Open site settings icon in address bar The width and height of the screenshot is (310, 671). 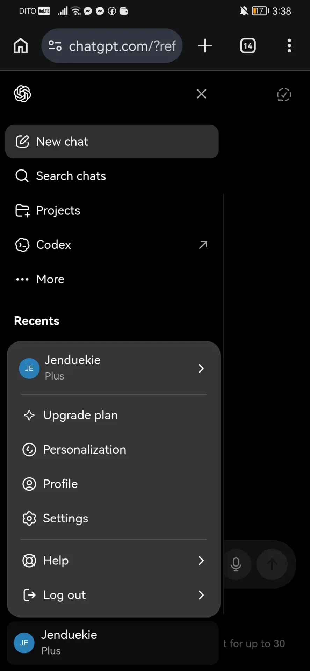pyautogui.click(x=55, y=46)
